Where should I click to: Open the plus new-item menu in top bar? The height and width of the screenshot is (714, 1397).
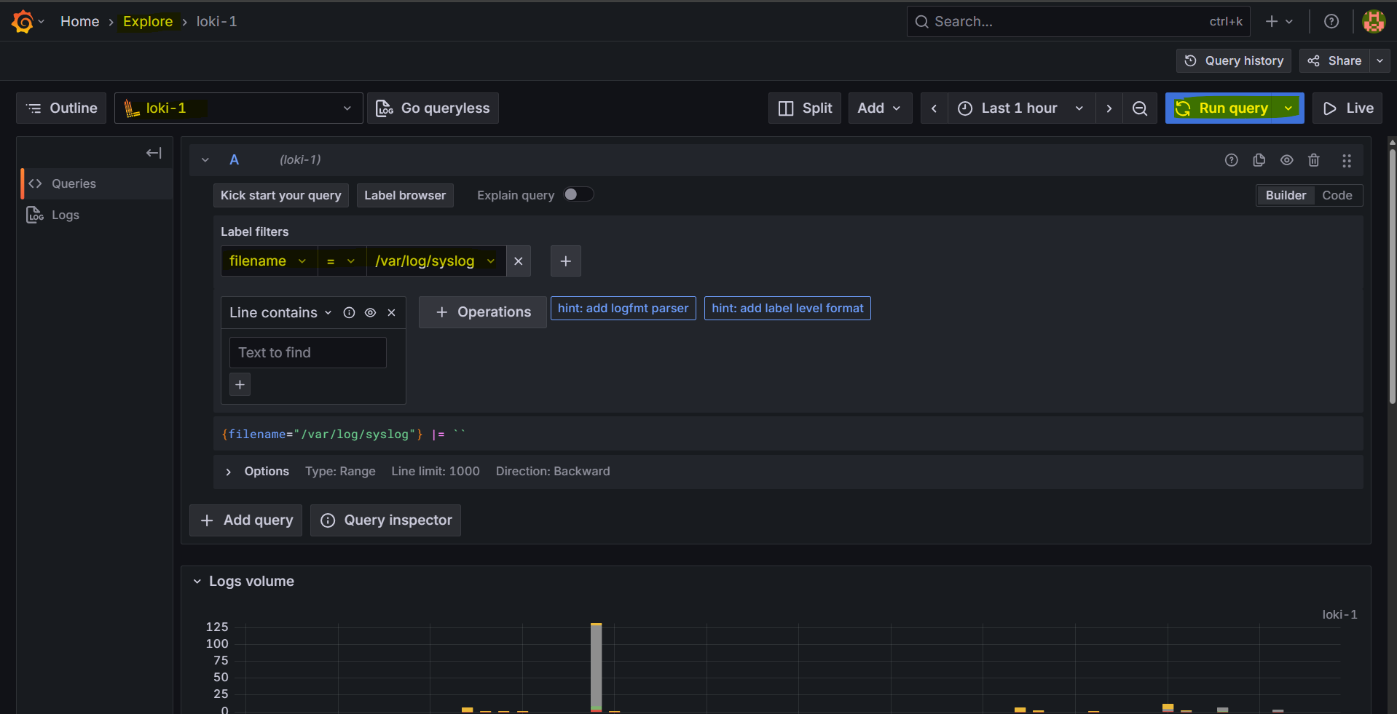tap(1279, 22)
